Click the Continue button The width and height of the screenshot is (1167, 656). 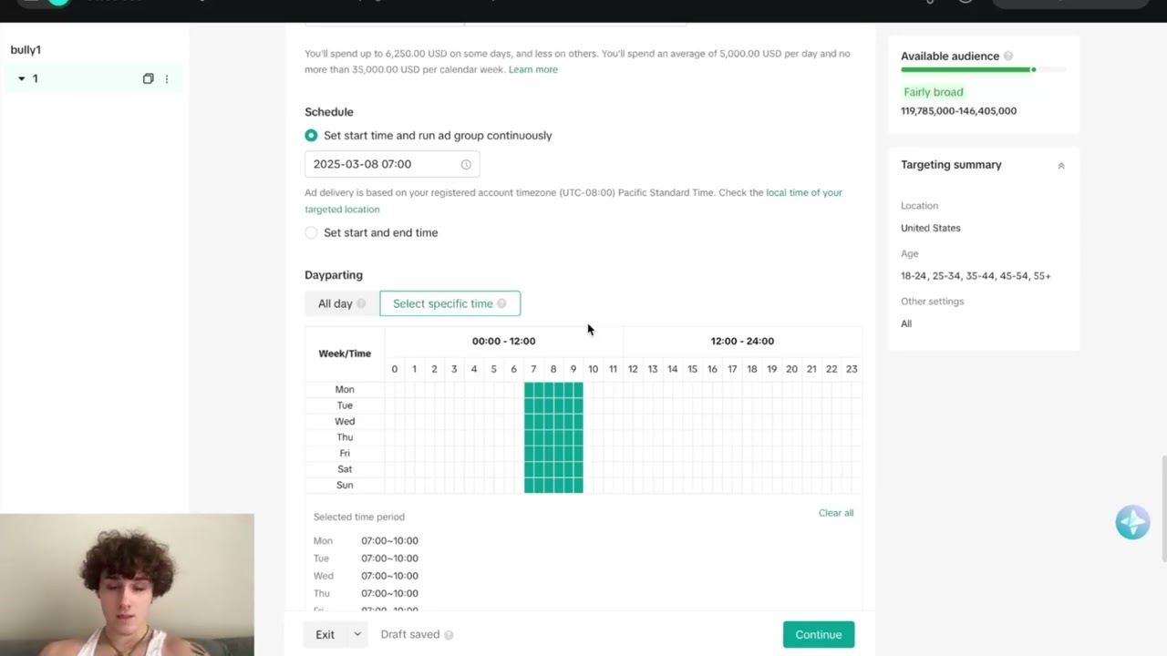click(819, 635)
